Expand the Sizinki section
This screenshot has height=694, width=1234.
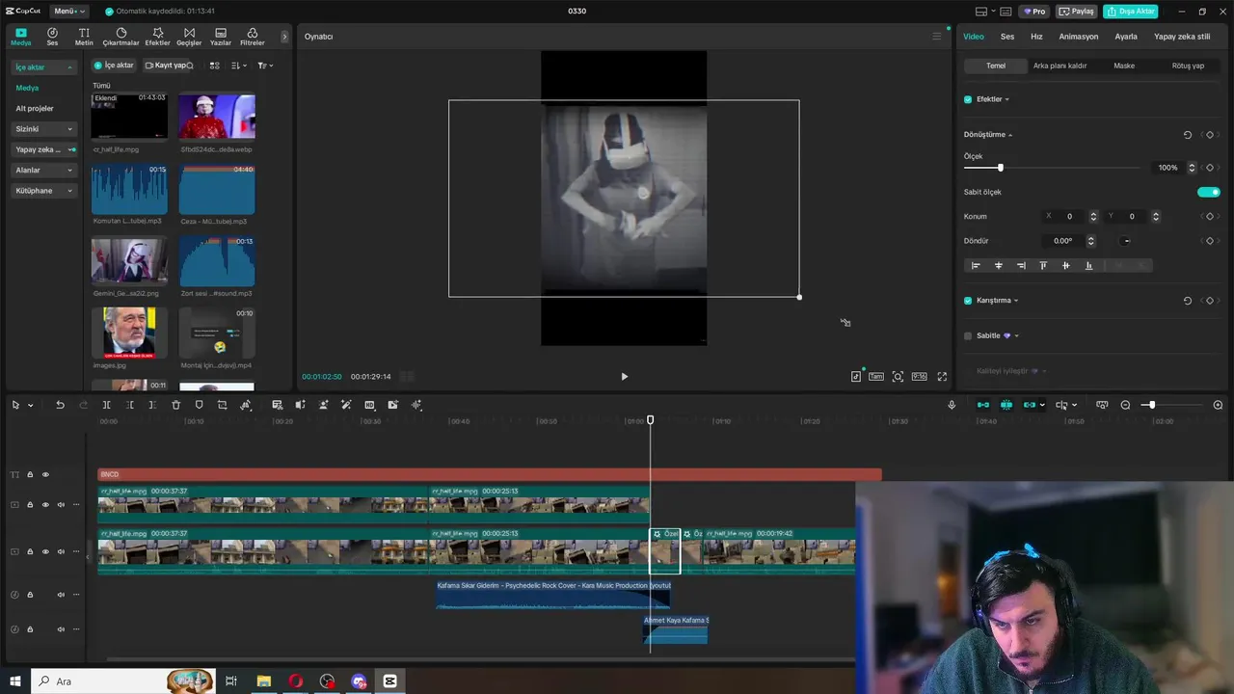point(43,129)
